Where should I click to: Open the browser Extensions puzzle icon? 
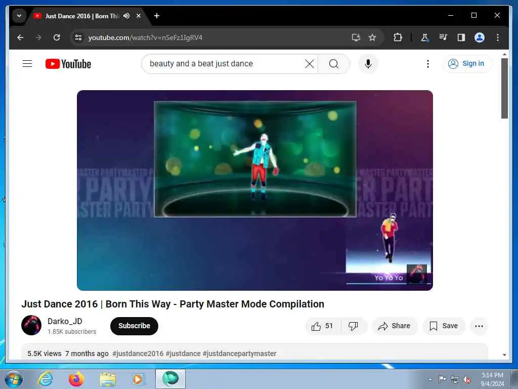tap(398, 37)
